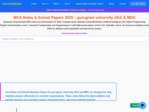Click the book icon in banner
The height and width of the screenshot is (112, 149).
[x=46, y=10]
